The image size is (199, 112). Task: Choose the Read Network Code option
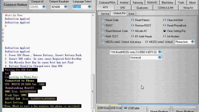[x=115, y=31]
